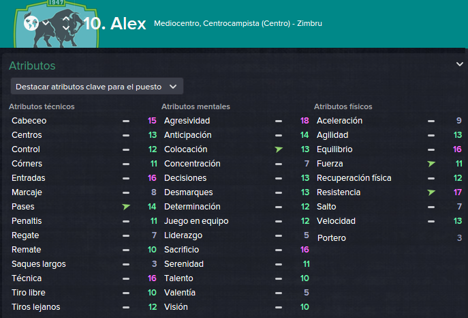Select the Portero attribute row
This screenshot has height=318, width=468.
[389, 238]
